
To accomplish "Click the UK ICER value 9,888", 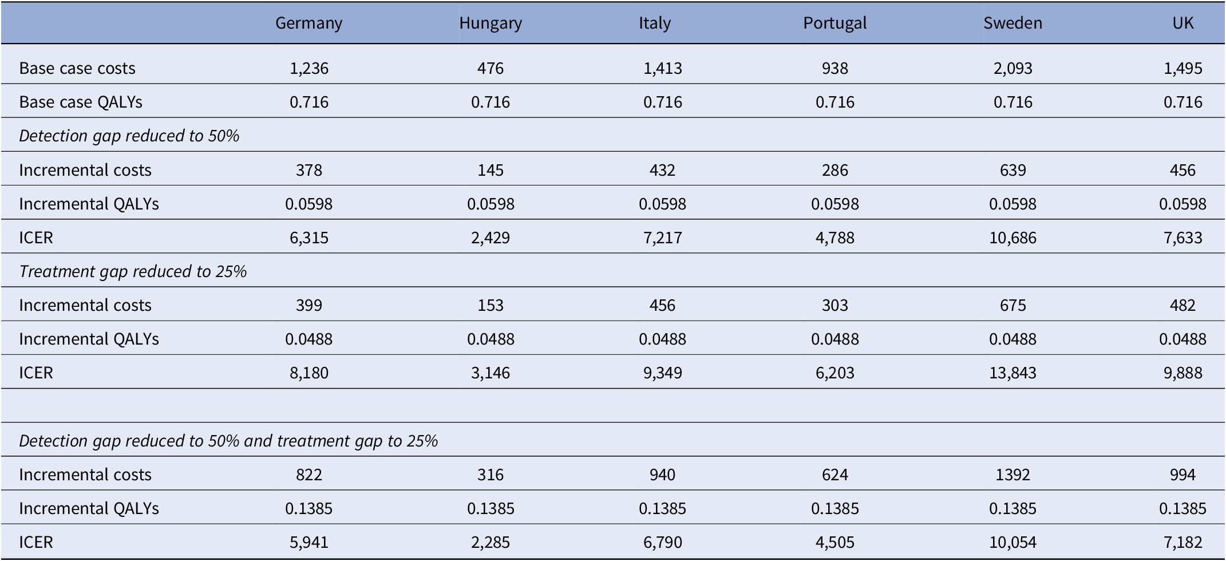I will click(1183, 373).
